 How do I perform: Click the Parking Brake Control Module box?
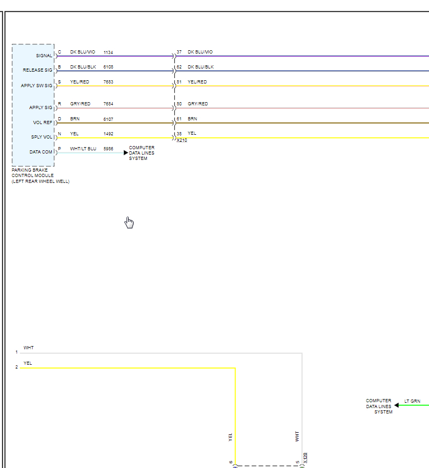[x=33, y=105]
